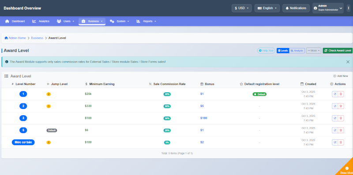Viewport: 353px width, 175px height.
Task: Go to Dashboard nav item
Action: click(x=15, y=21)
